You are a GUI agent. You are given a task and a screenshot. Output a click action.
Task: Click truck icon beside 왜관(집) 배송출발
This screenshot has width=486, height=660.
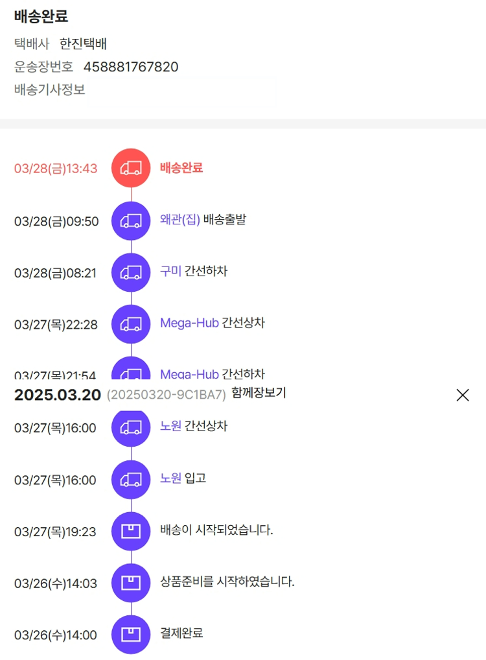[131, 221]
